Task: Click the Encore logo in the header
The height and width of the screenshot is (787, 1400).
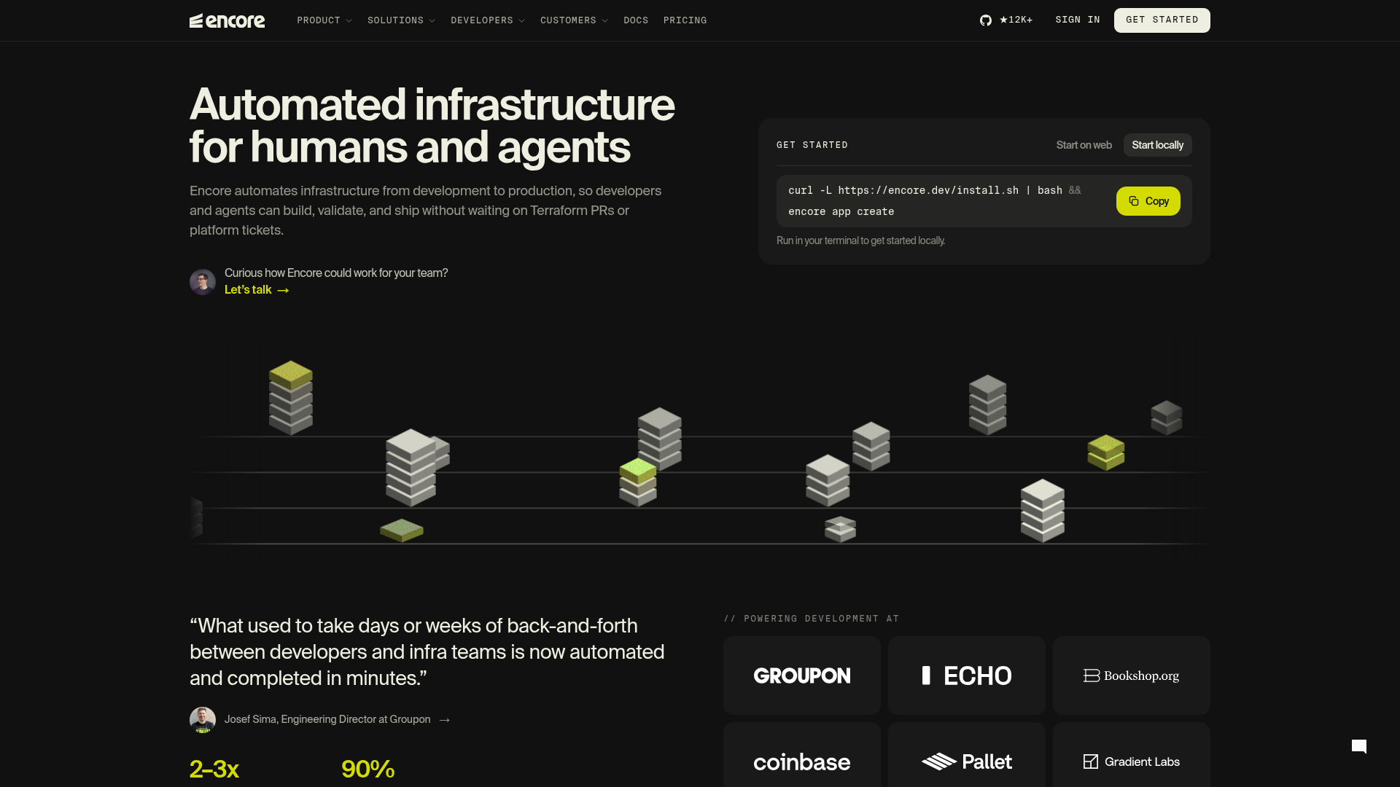Action: tap(227, 20)
